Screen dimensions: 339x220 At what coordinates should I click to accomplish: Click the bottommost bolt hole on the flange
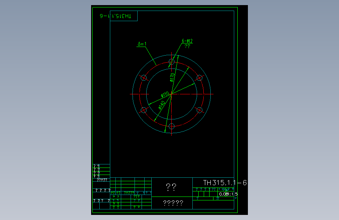click(x=171, y=126)
